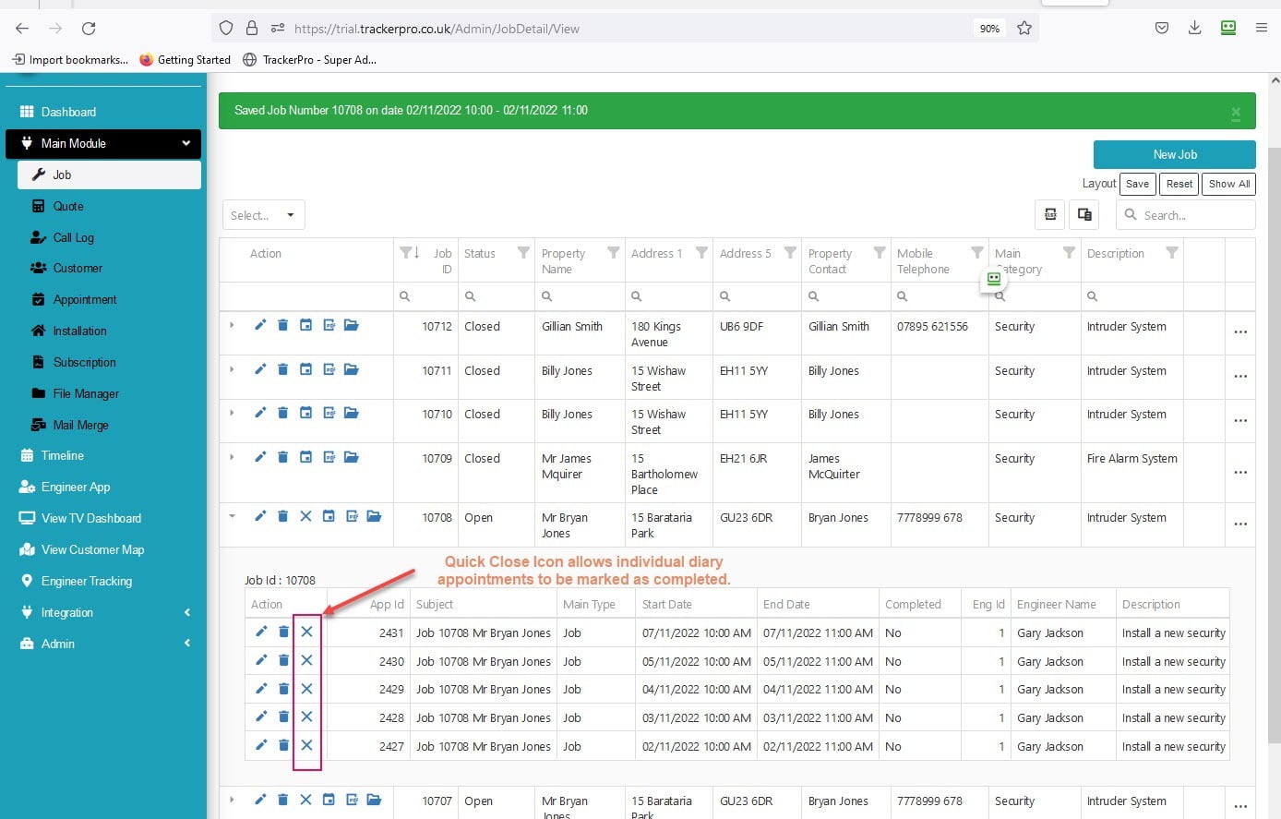This screenshot has width=1281, height=819.
Task: Toggle the Property Name column filter
Action: [x=613, y=253]
